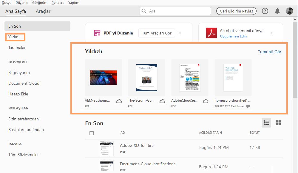Open the Help question mark icon
The image size is (298, 173).
[265, 11]
